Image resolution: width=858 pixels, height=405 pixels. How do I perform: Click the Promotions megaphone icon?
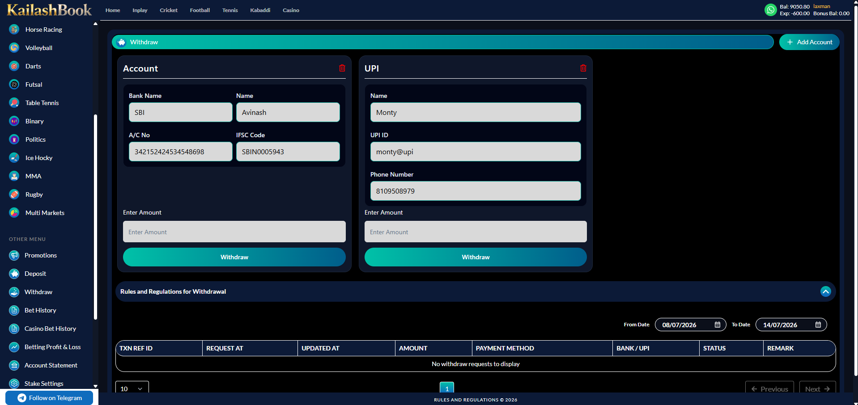[14, 255]
